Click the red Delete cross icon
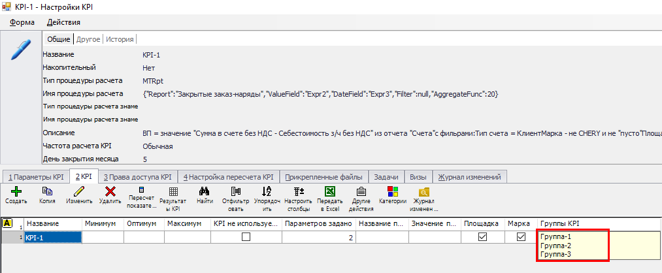This screenshot has height=273, width=662. point(110,191)
